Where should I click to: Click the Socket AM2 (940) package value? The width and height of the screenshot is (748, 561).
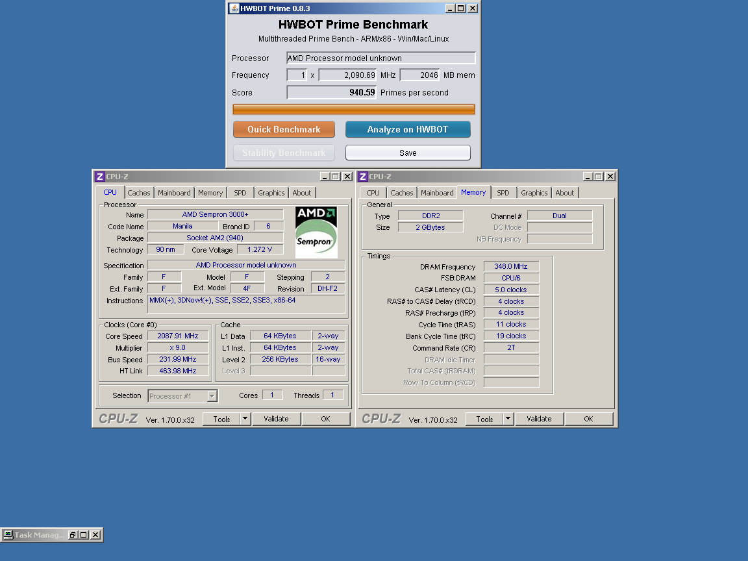[215, 238]
